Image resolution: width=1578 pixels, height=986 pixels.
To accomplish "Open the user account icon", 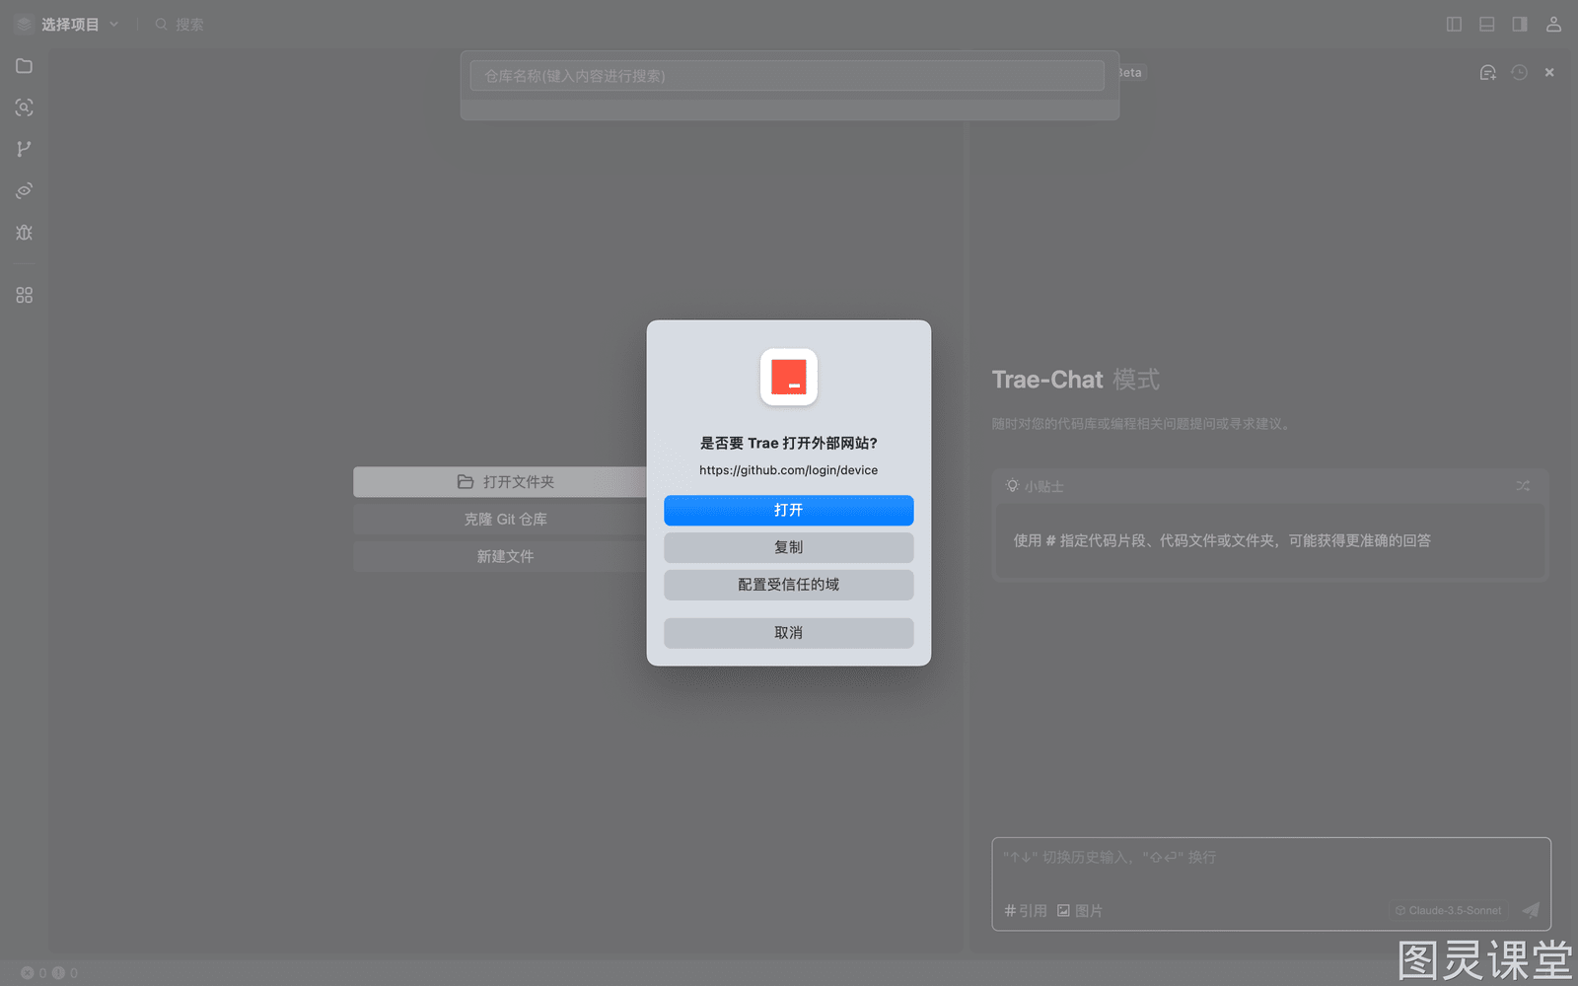I will pyautogui.click(x=1553, y=24).
